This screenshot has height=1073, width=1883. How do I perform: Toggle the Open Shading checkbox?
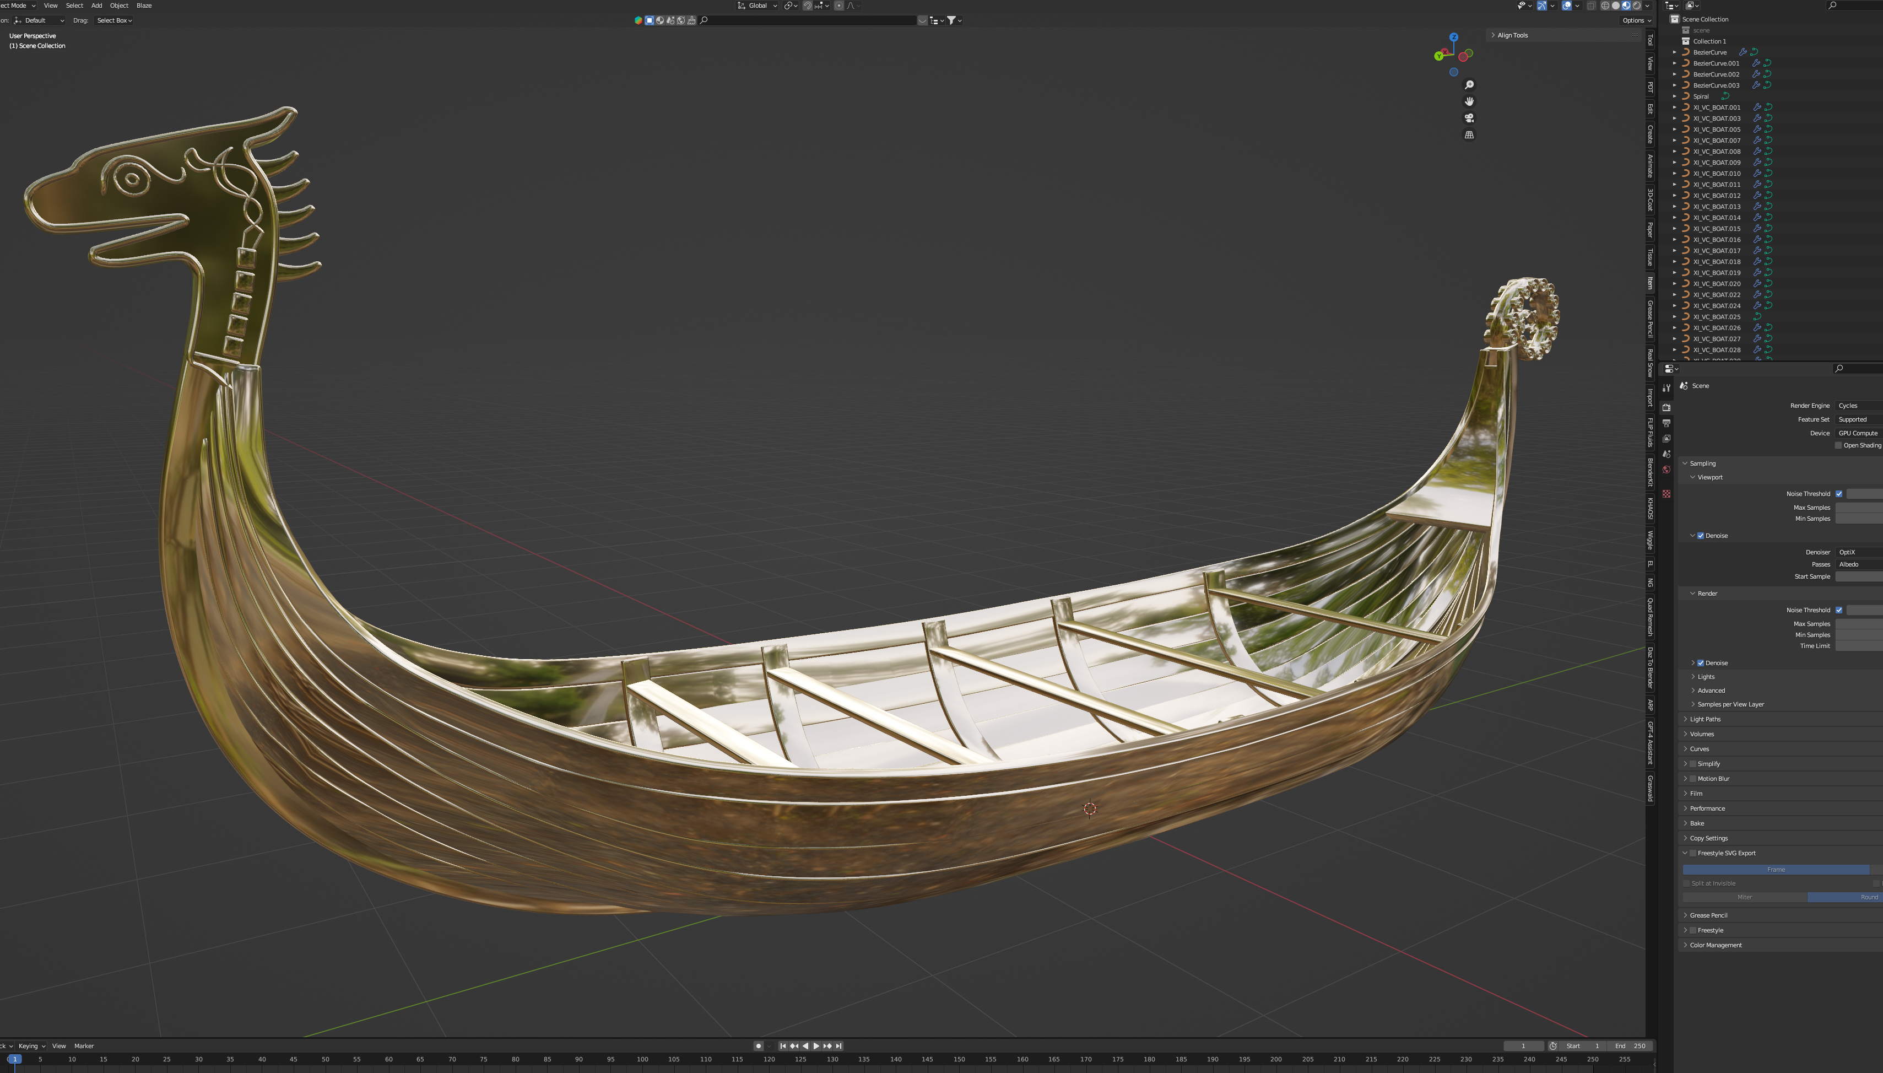pos(1838,445)
